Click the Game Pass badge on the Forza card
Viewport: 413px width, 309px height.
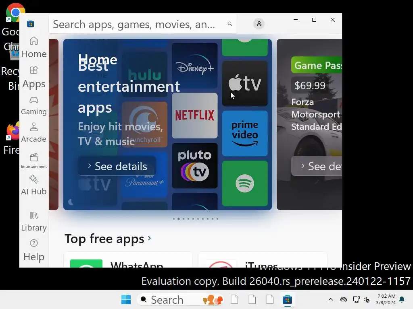[317, 65]
